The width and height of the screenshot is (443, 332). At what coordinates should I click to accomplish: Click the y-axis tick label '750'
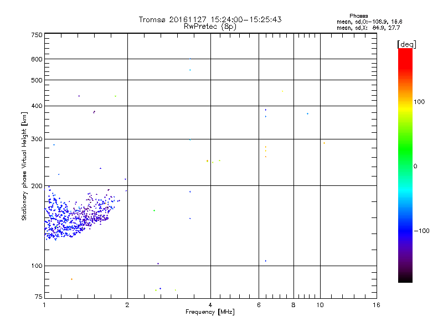[x=37, y=35]
